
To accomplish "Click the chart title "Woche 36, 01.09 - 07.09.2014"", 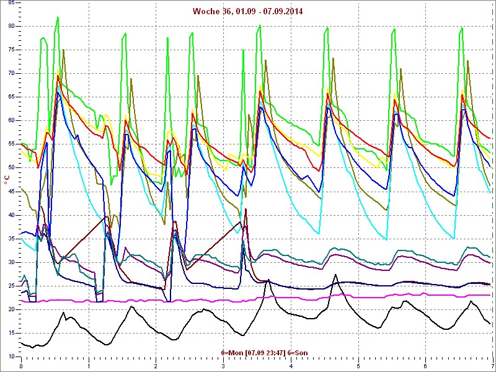I will (247, 12).
